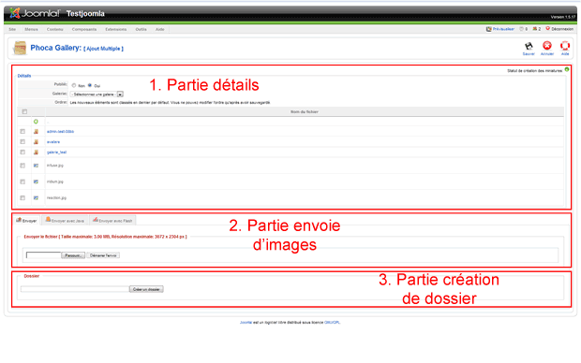Open help via the Aide lifebuoy icon
This screenshot has height=363, width=581.
point(565,46)
